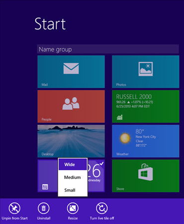This screenshot has width=184, height=224.
Task: Click the Resize app bar button
Action: pos(73,211)
